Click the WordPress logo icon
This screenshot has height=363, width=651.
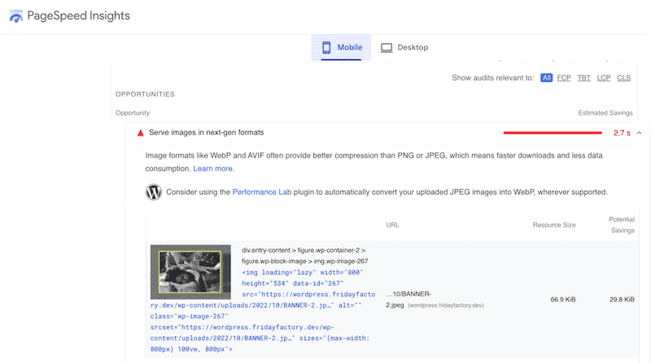[153, 192]
